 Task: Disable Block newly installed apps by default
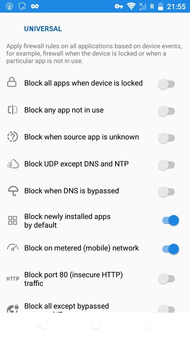point(170,221)
